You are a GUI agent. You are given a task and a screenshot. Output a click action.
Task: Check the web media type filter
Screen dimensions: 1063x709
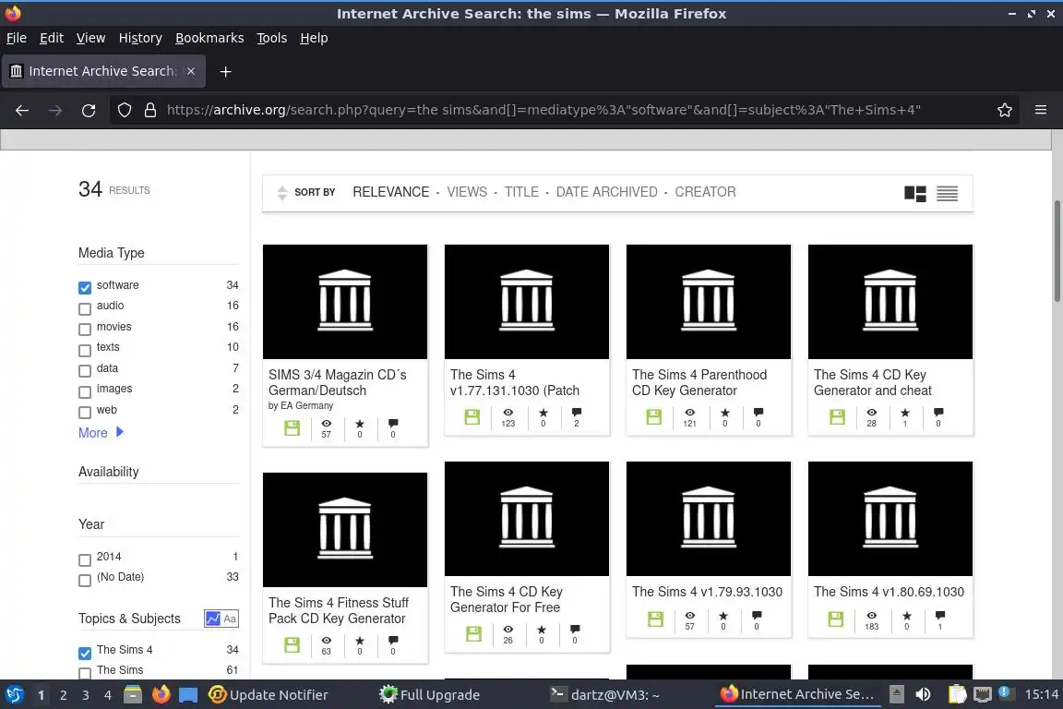pyautogui.click(x=85, y=413)
